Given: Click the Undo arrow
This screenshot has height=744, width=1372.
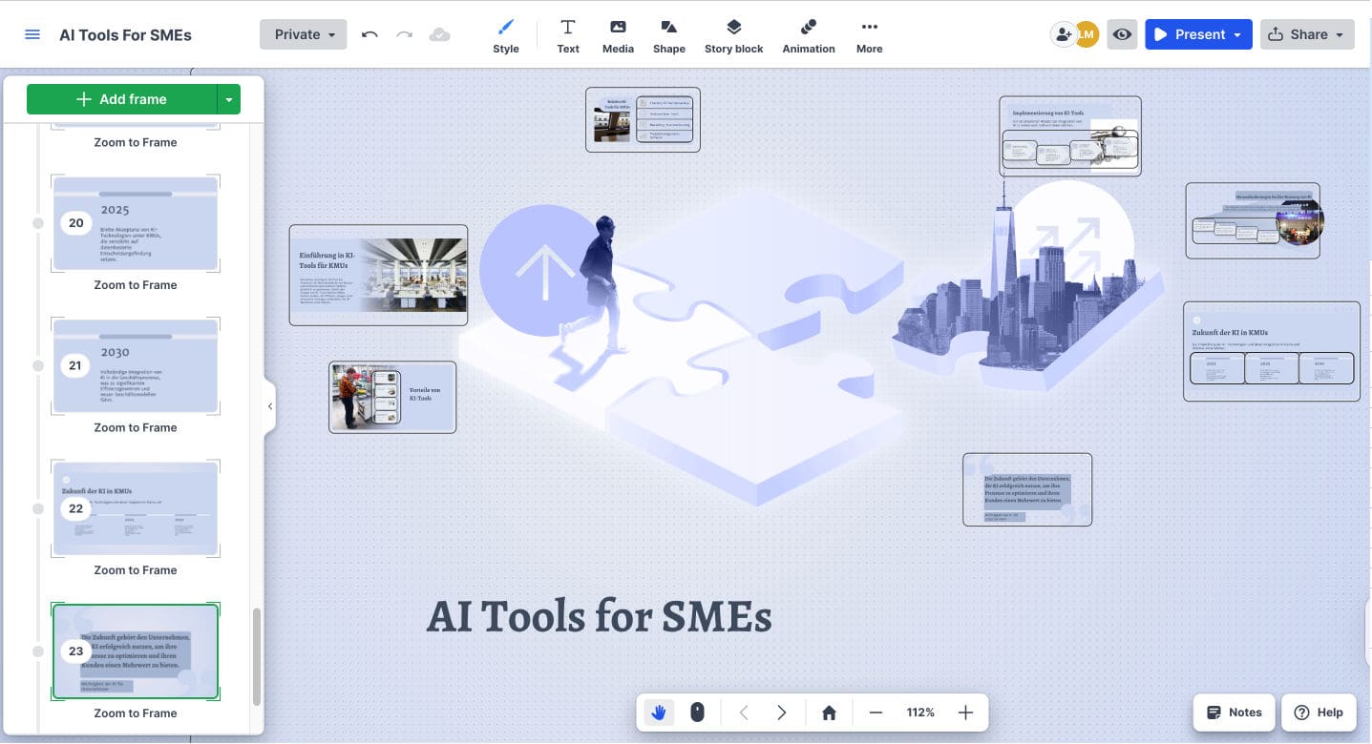Looking at the screenshot, I should tap(369, 32).
